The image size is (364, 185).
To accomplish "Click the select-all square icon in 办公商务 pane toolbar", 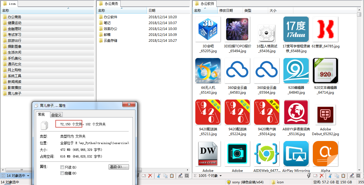I will (x=187, y=176).
